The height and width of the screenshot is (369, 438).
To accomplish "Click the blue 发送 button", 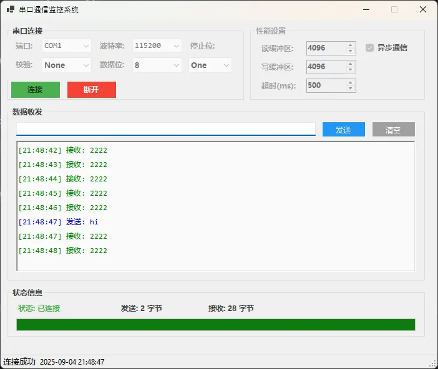I will pyautogui.click(x=343, y=130).
